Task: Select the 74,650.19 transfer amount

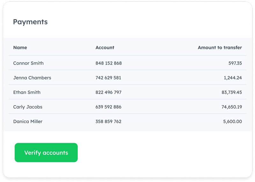Action: pos(232,107)
